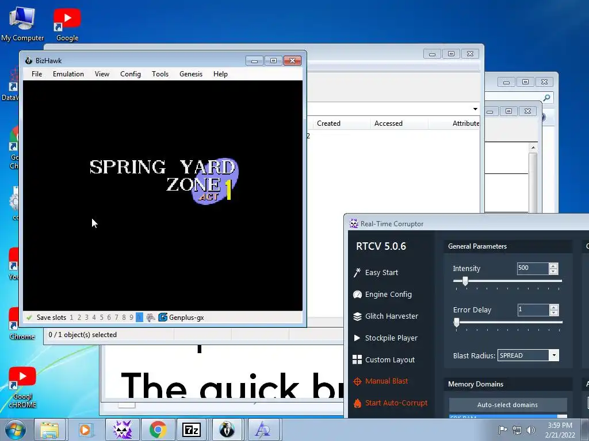Sort by the Attributes column header
The image size is (589, 441).
(454, 123)
